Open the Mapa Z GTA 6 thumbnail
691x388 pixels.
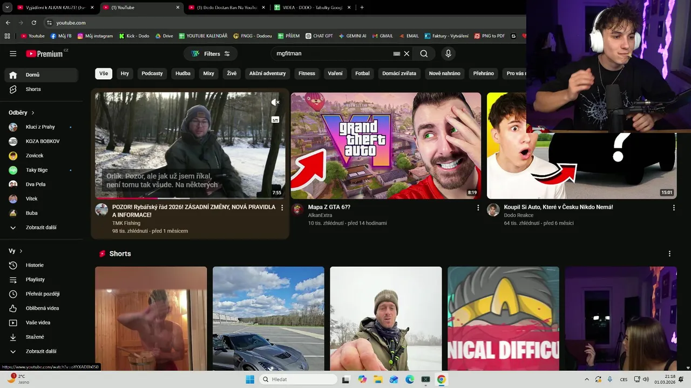(386, 145)
